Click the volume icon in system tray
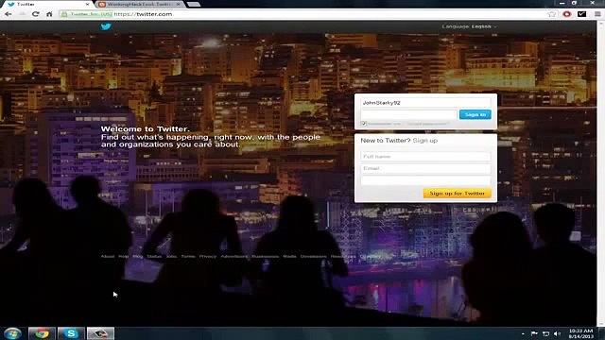Viewport: 605px width, 340px height. [557, 333]
